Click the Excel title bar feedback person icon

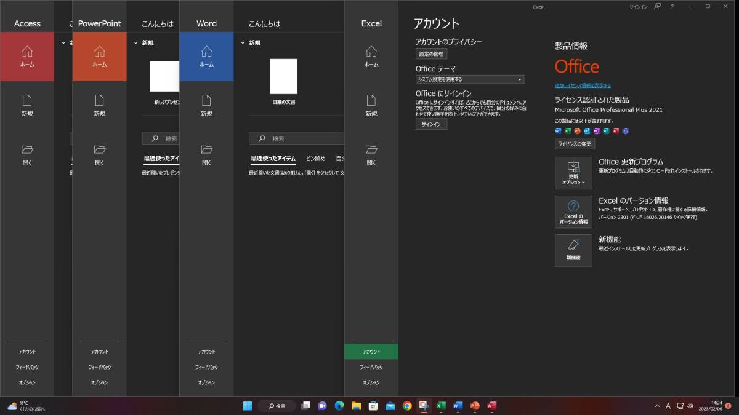pyautogui.click(x=658, y=6)
